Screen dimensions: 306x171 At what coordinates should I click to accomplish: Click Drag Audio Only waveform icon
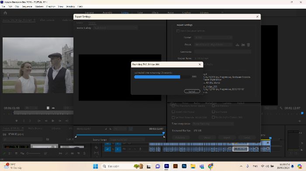53,108
